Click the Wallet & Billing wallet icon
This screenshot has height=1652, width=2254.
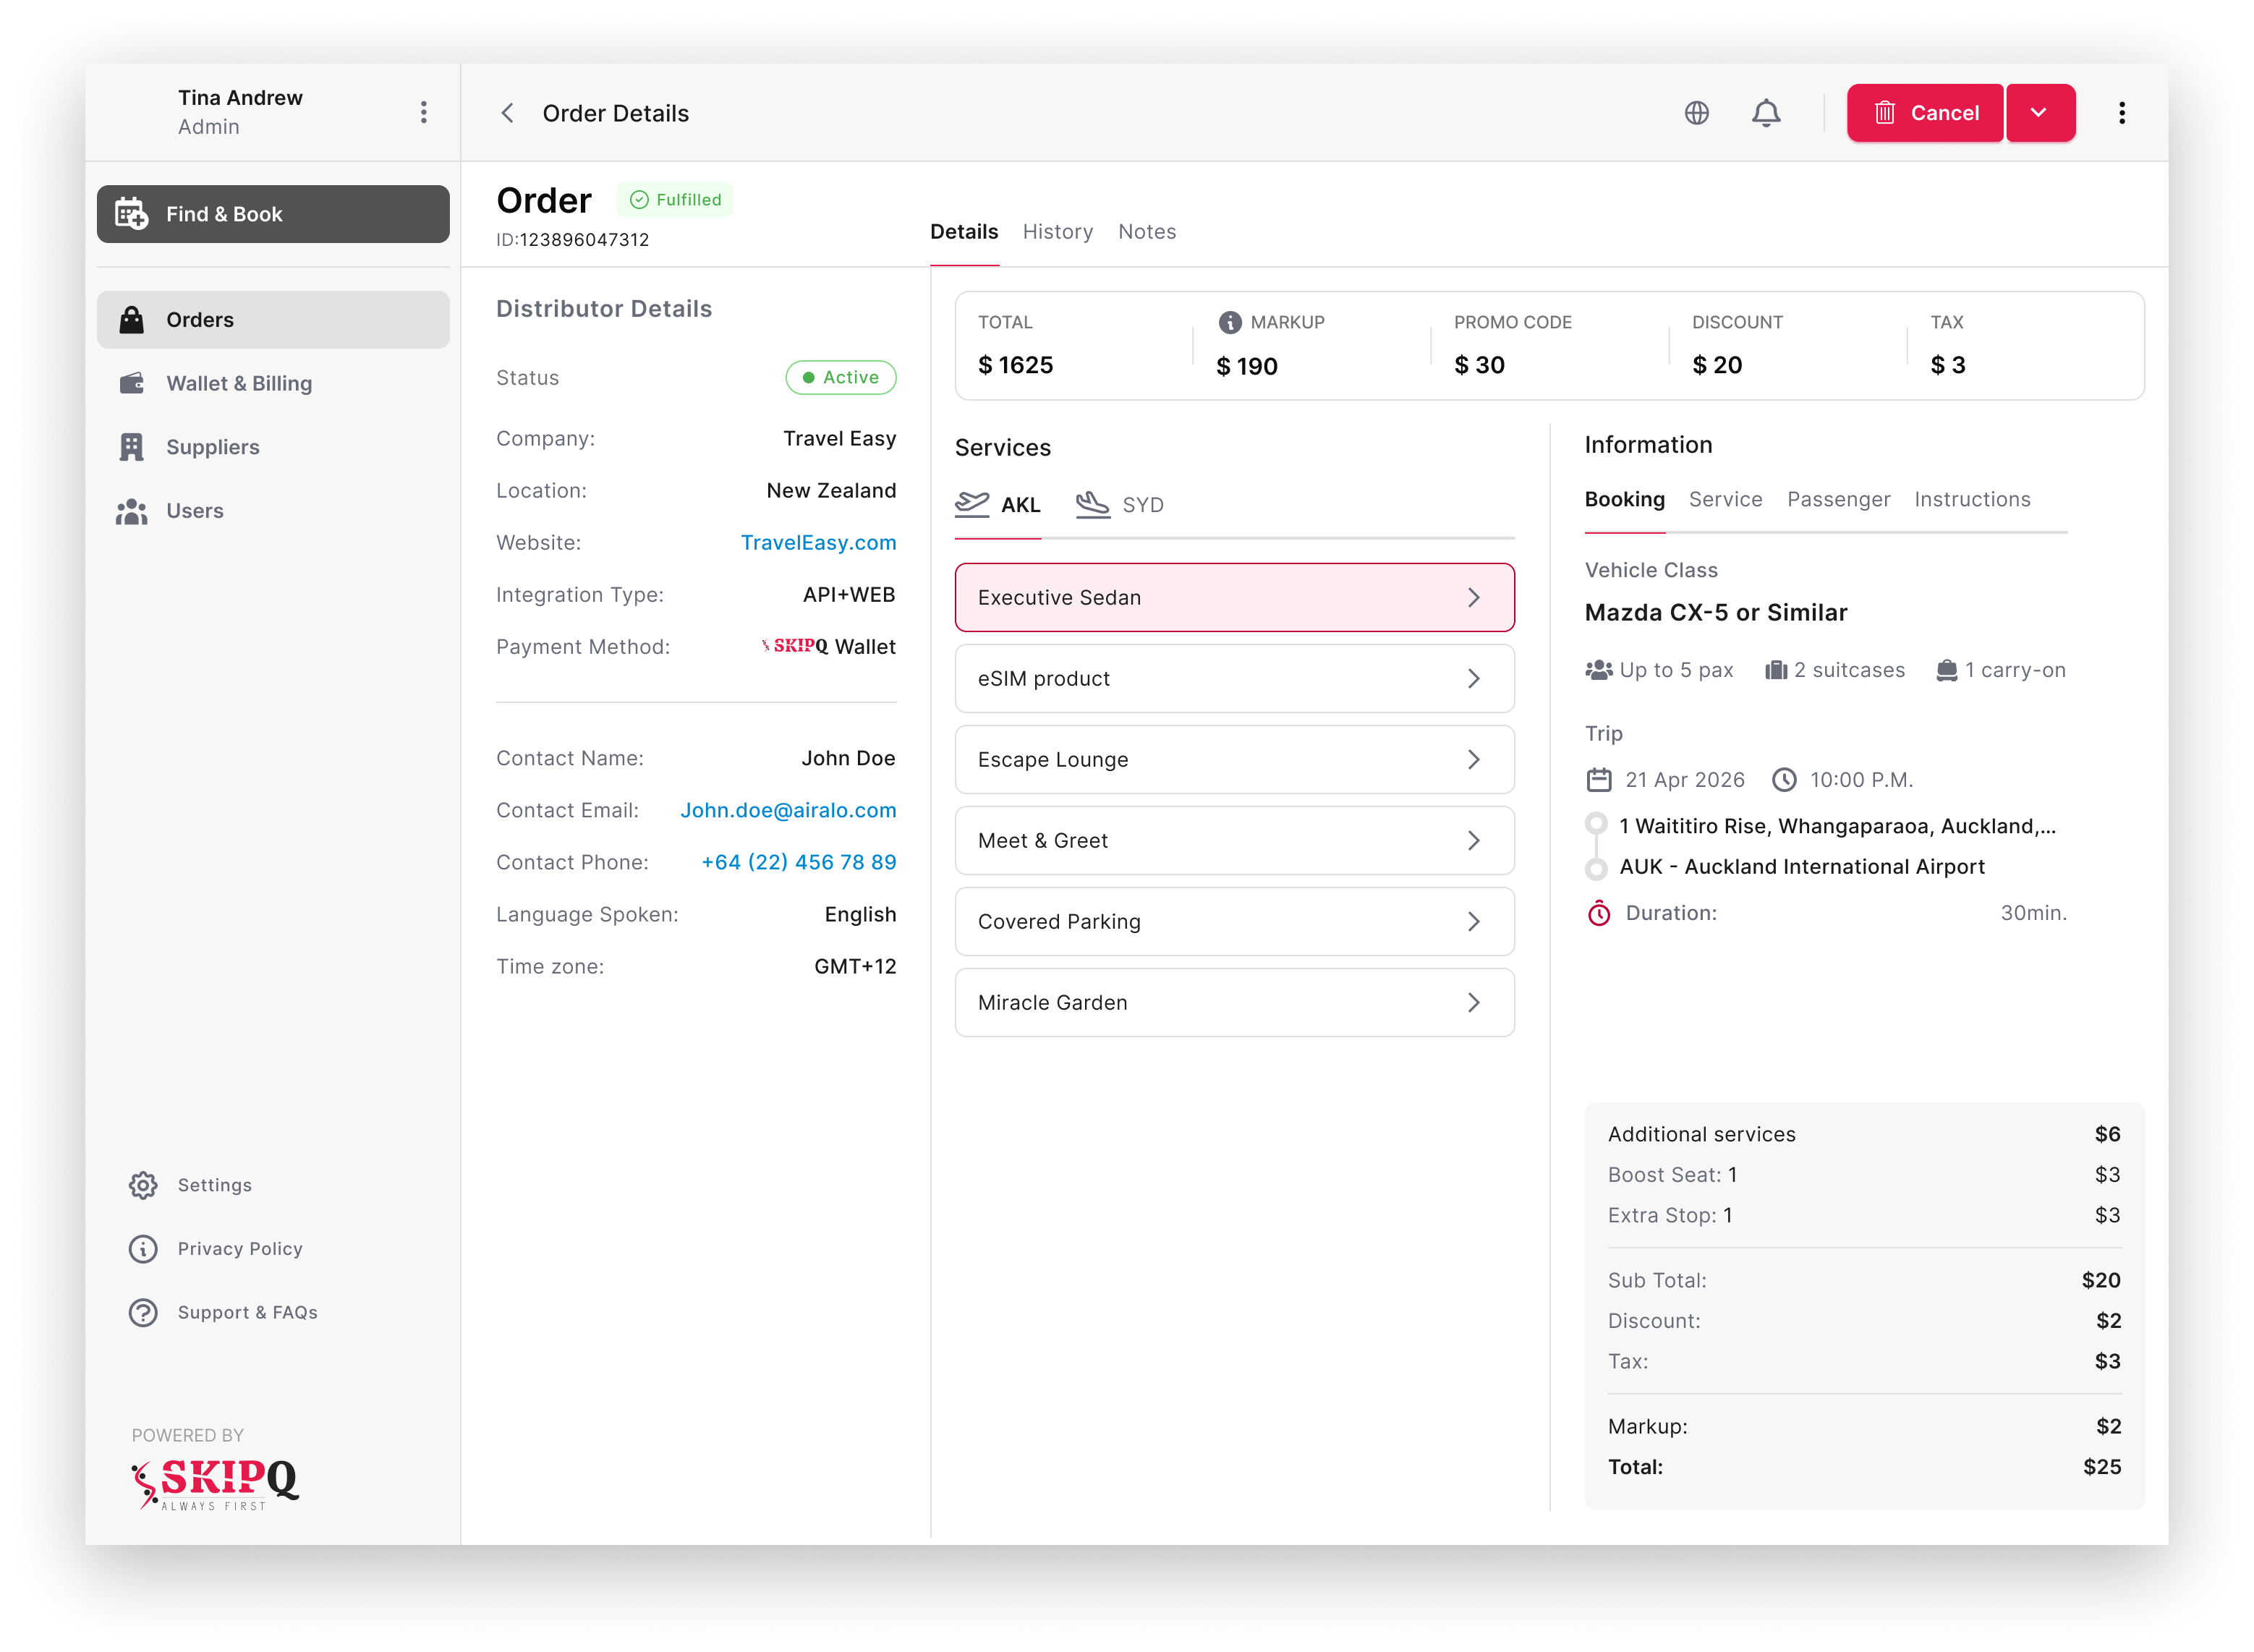pos(132,383)
